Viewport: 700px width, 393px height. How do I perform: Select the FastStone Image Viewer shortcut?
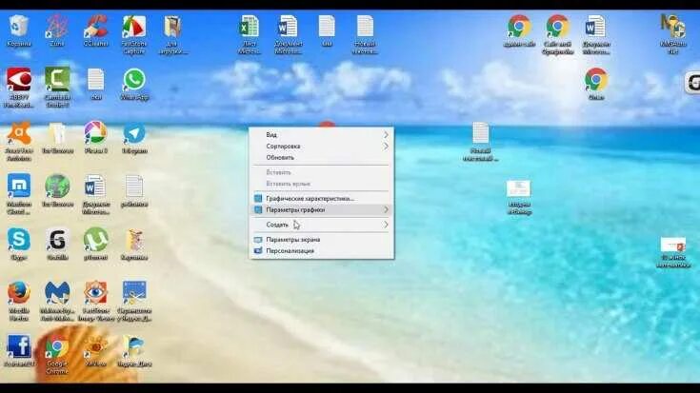pyautogui.click(x=95, y=293)
